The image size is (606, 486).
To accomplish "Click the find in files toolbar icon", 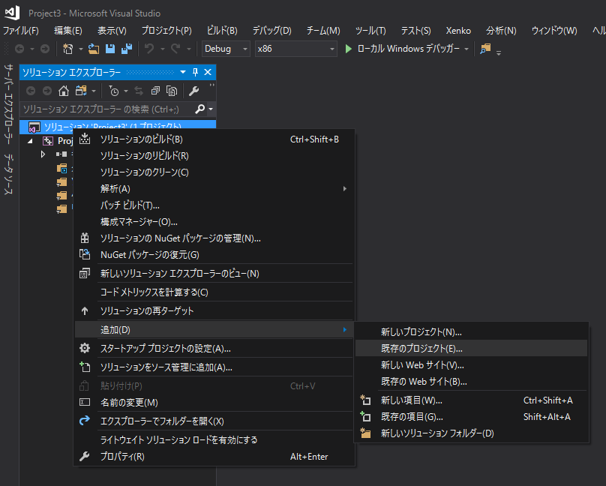I will (x=485, y=49).
